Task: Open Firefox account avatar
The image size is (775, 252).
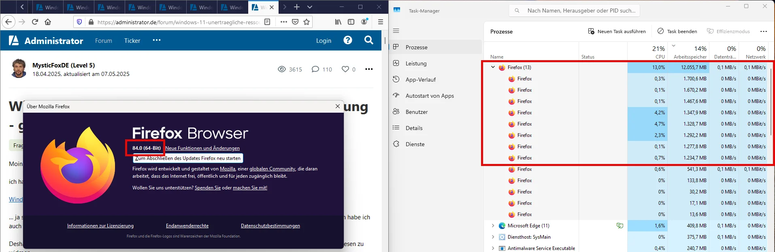Action: tap(364, 22)
